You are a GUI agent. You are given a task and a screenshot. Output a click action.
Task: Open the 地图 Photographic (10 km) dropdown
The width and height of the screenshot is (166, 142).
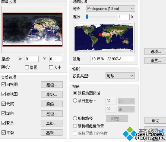click(111, 8)
